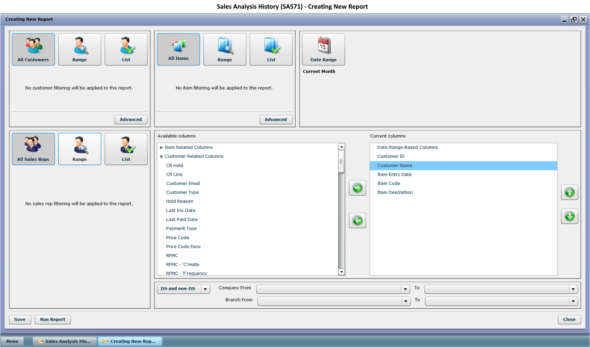Open the Menu button in taskbar
Image resolution: width=590 pixels, height=347 pixels.
click(12, 341)
